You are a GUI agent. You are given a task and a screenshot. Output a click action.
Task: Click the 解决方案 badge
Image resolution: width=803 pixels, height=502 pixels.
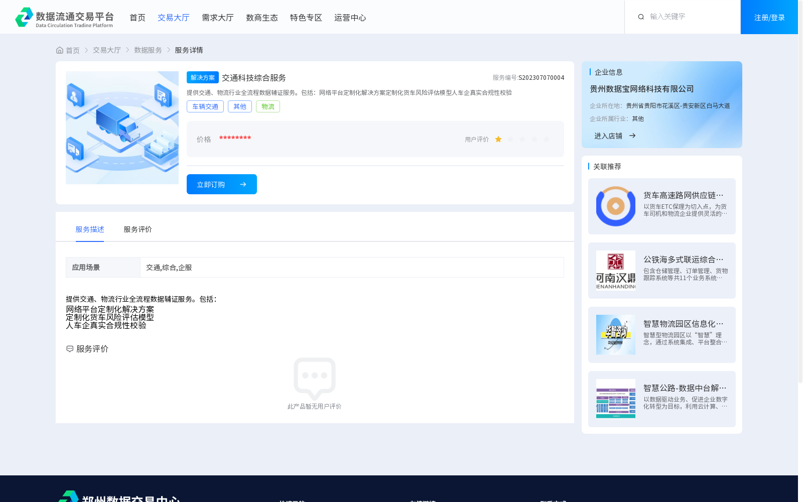point(203,77)
